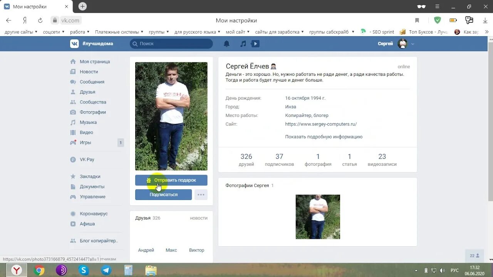Expand the соцсети bookmarks folder

(x=54, y=32)
